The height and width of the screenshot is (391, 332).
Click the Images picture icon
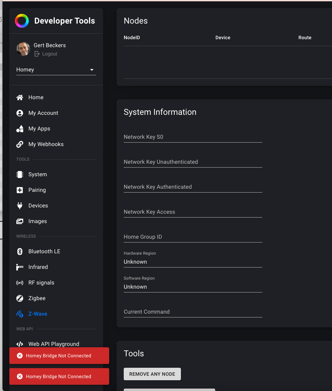coord(20,221)
